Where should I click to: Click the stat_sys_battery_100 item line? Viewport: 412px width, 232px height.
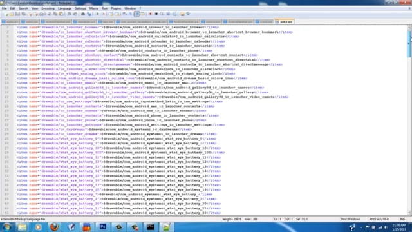click(x=121, y=153)
